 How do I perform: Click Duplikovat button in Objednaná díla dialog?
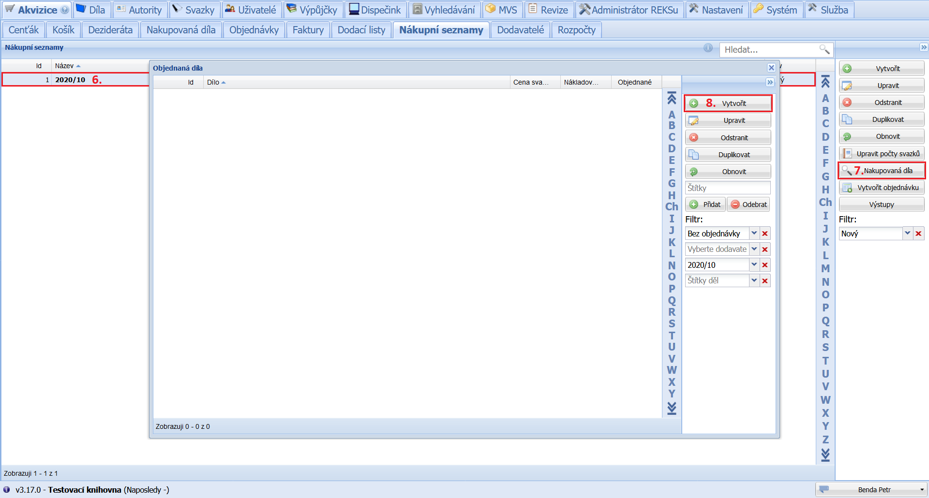click(728, 155)
